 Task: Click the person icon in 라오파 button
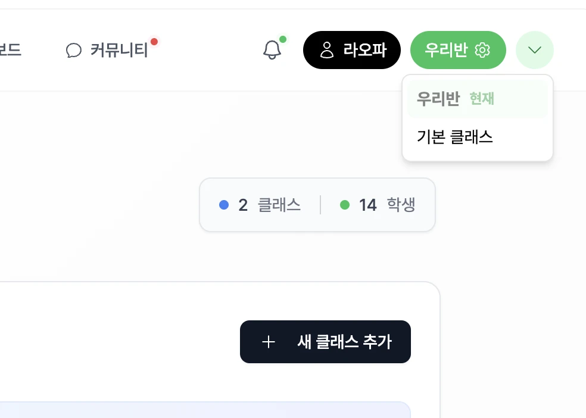click(x=326, y=49)
